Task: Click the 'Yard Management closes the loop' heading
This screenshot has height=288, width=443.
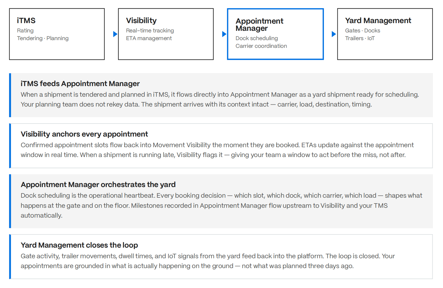Action: click(79, 245)
